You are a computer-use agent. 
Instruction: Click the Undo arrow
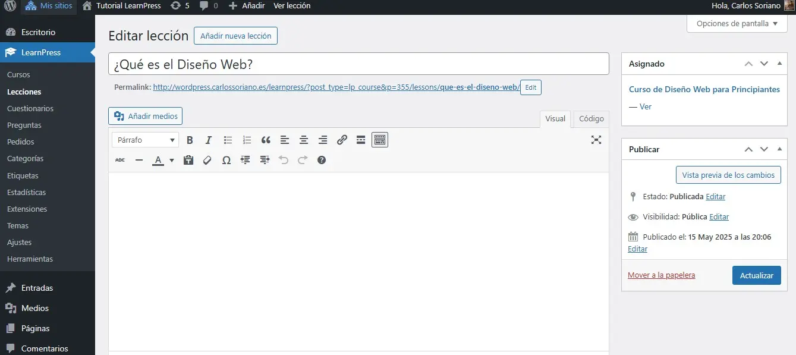point(284,160)
